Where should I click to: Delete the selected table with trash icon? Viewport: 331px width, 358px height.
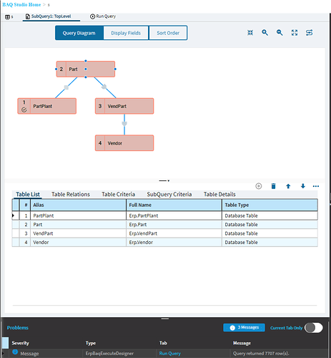coord(274,186)
